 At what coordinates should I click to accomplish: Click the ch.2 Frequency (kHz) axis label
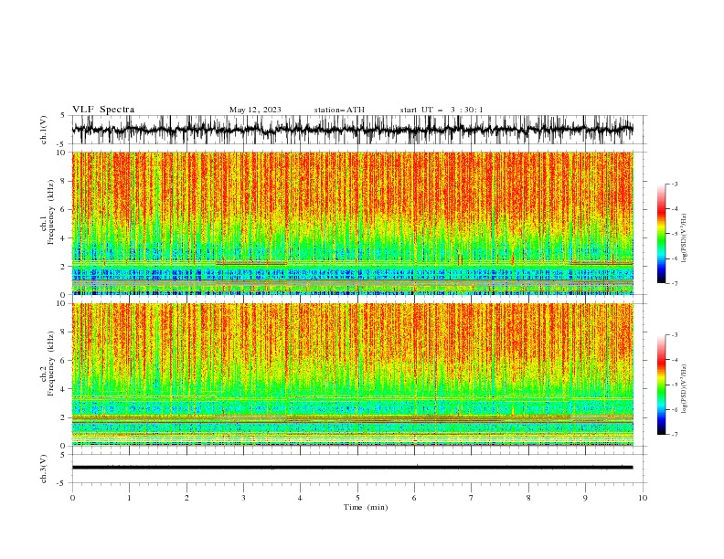click(48, 363)
